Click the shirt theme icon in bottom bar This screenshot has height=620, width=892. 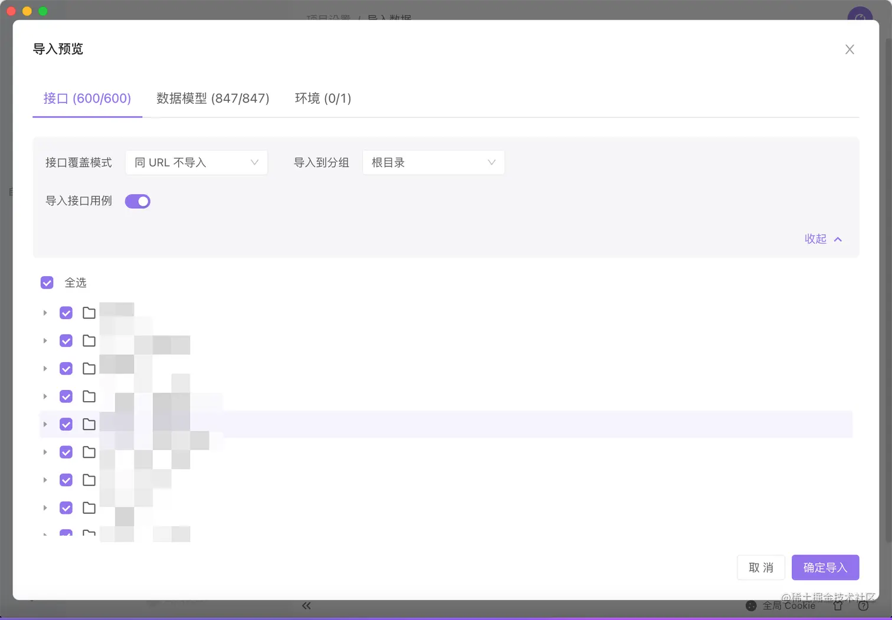(838, 606)
